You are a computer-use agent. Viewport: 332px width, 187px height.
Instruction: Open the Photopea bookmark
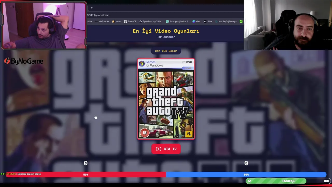point(178,22)
